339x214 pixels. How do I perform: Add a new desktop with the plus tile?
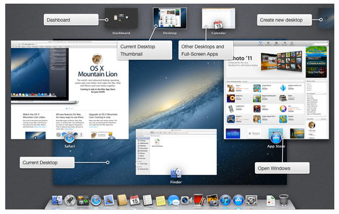point(326,18)
